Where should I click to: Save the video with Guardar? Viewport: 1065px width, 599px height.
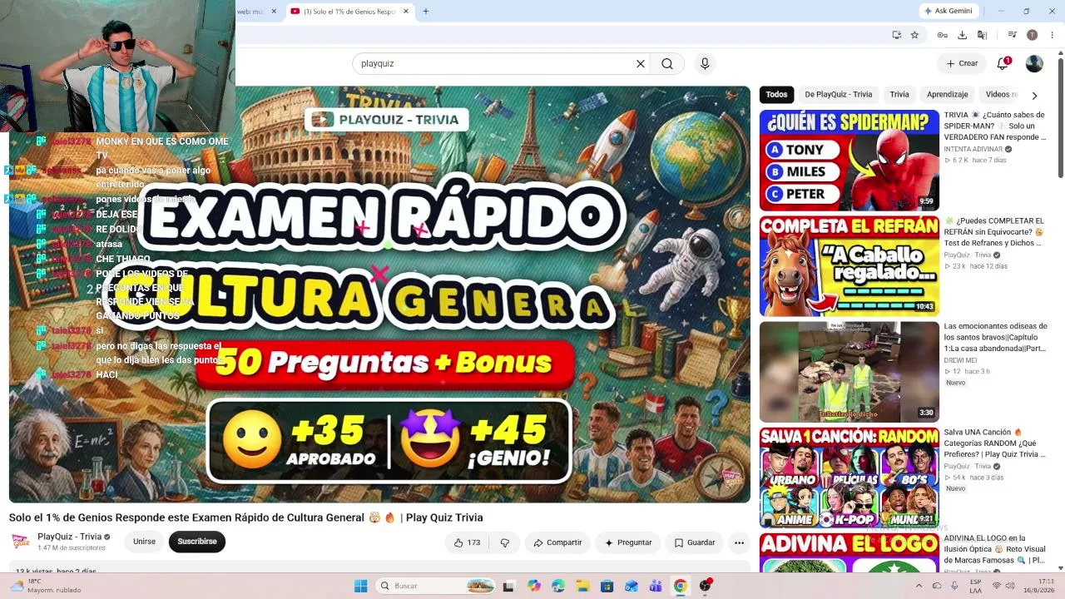point(695,542)
